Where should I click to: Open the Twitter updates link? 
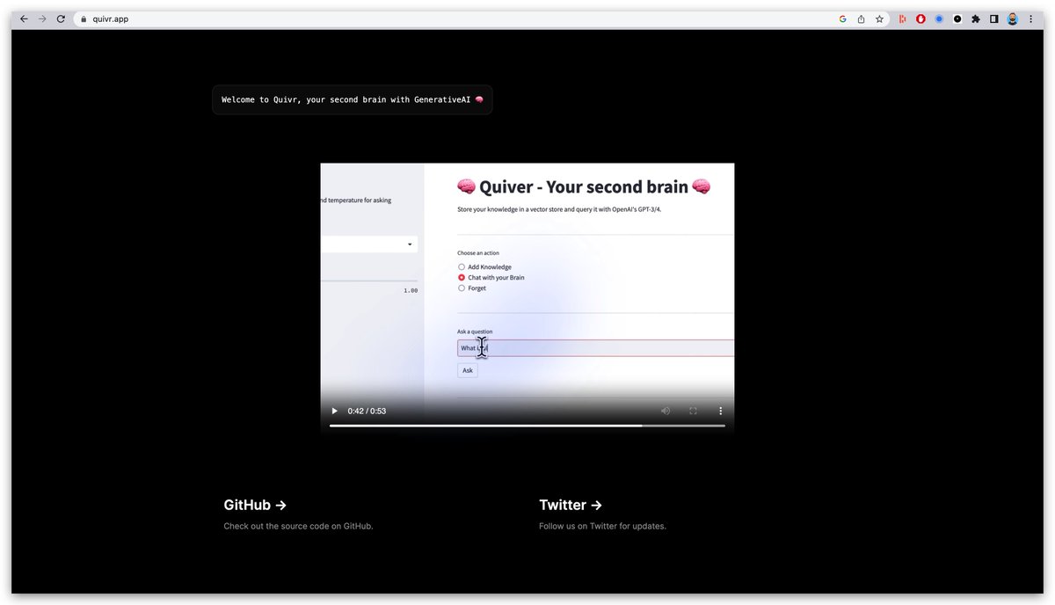point(571,505)
